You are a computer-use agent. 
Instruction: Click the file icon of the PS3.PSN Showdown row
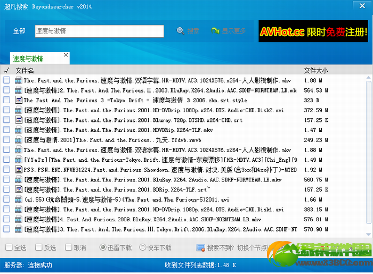(x=18, y=170)
